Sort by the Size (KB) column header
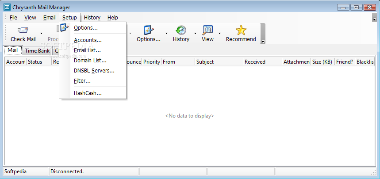Screen dimensions: 380x179 pos(323,62)
